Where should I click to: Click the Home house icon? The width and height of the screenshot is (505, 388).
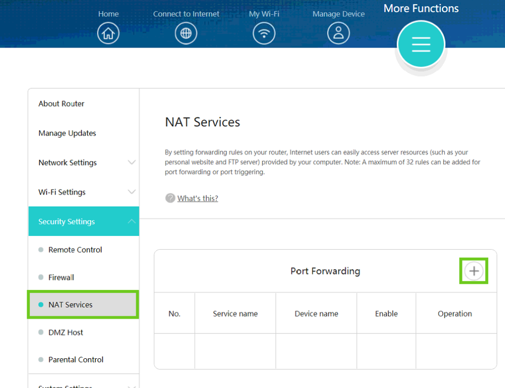click(x=108, y=34)
